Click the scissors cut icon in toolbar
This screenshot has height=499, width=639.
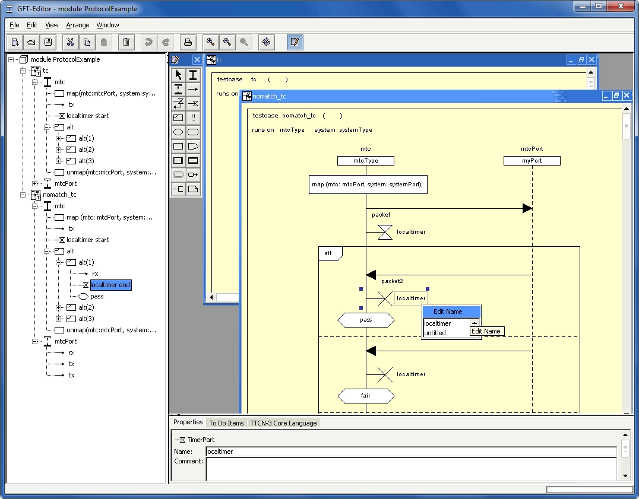point(70,42)
